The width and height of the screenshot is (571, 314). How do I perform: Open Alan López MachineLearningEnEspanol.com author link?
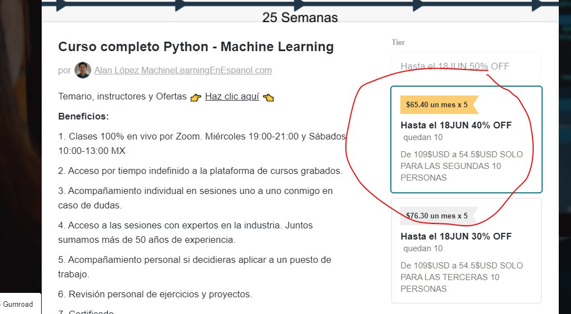tap(183, 70)
